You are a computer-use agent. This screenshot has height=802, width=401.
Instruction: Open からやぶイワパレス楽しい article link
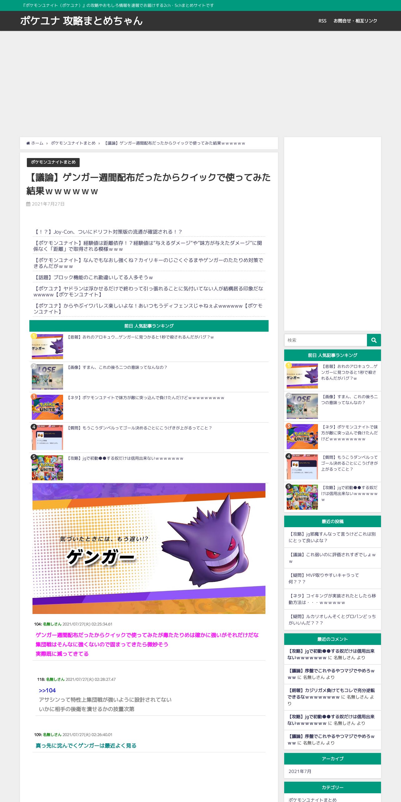(148, 309)
